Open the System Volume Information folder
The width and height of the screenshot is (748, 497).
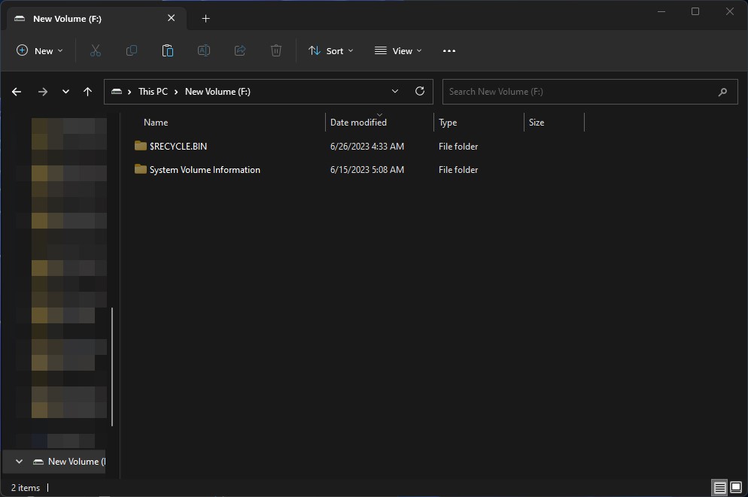pyautogui.click(x=205, y=169)
